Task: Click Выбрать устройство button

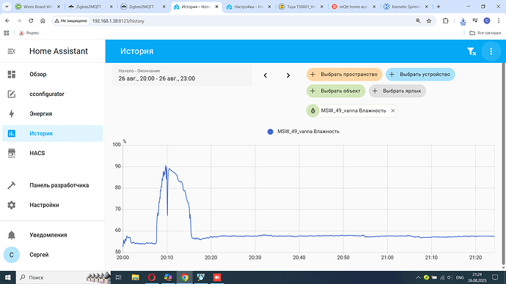Action: tap(420, 75)
